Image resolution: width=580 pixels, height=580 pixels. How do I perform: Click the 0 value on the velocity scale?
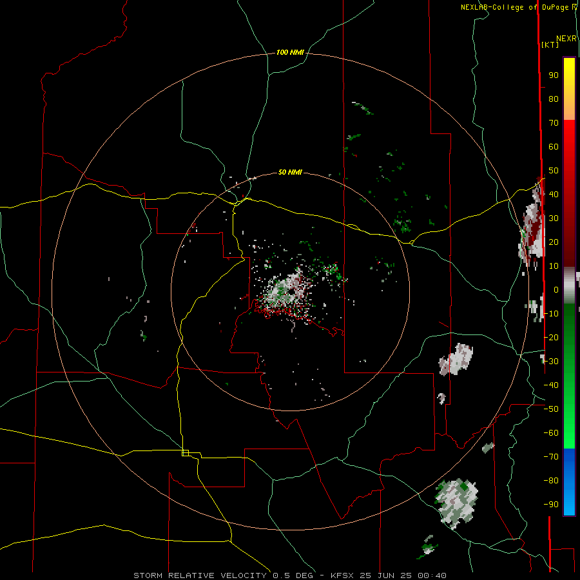click(556, 289)
